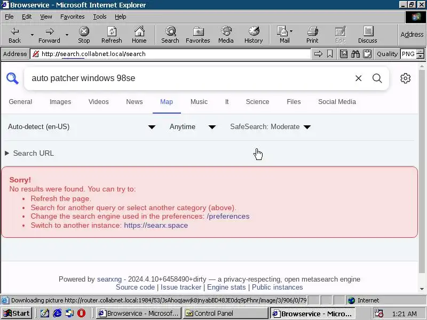This screenshot has width=427, height=320.
Task: Go to the Home page
Action: tap(139, 35)
